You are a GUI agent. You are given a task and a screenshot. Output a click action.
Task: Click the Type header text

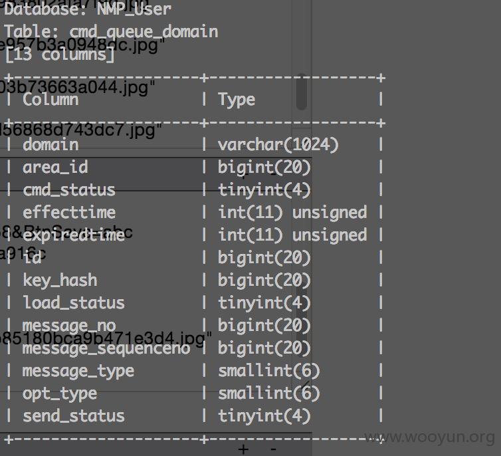(237, 100)
